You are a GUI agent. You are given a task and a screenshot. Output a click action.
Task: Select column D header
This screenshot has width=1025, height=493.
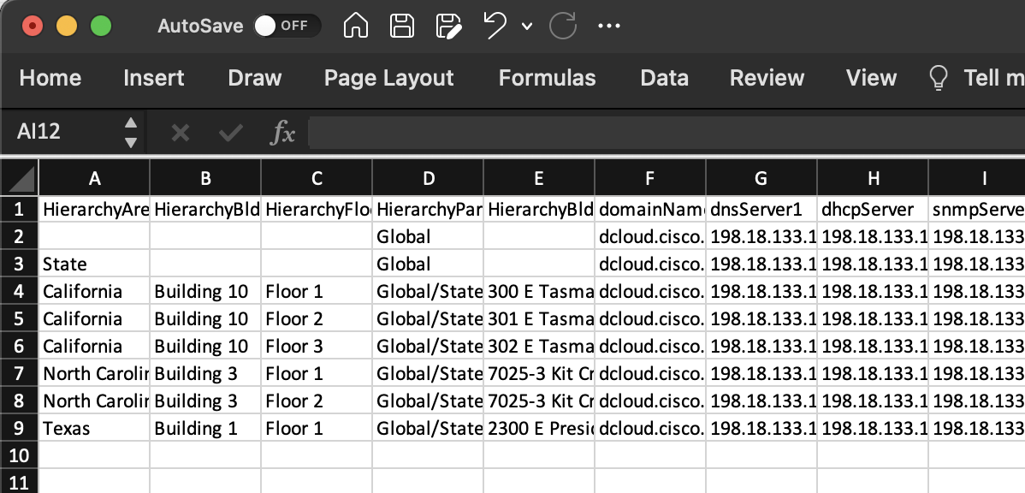tap(428, 179)
